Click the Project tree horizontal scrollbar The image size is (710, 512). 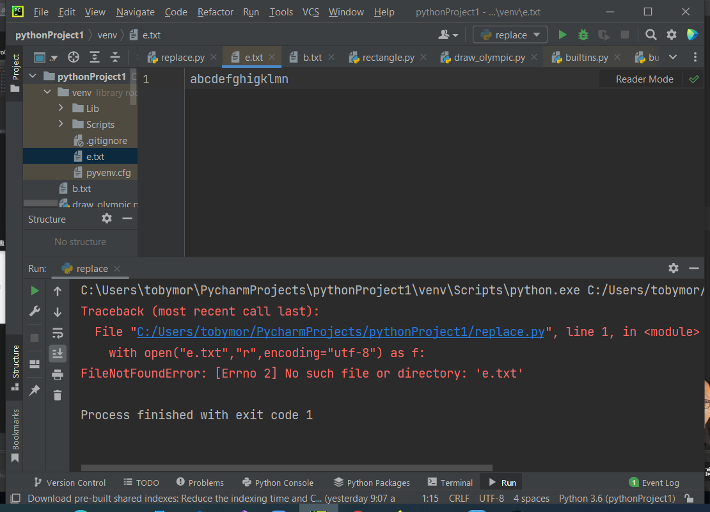[40, 202]
